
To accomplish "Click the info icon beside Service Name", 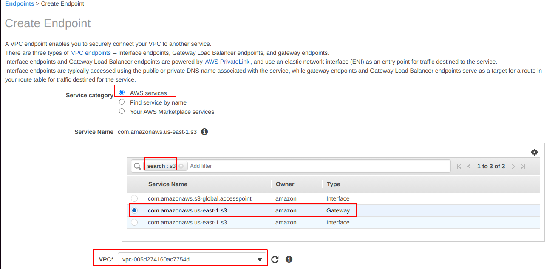I will point(204,132).
